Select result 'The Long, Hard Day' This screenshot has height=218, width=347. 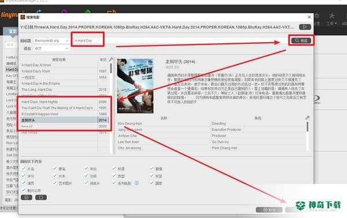pyautogui.click(x=64, y=89)
